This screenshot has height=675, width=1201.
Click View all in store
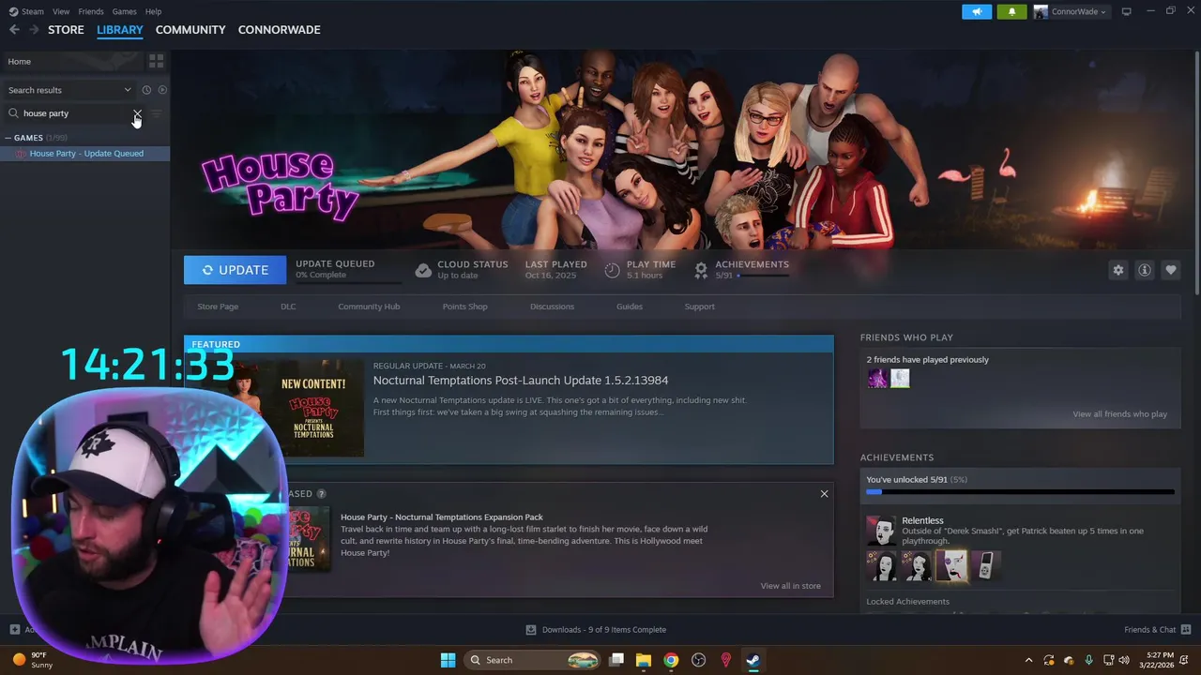[790, 586]
